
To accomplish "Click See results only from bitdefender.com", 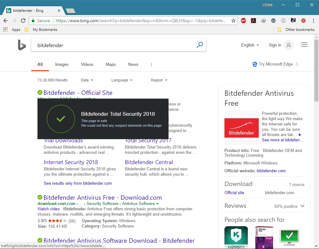I will [x=78, y=183].
